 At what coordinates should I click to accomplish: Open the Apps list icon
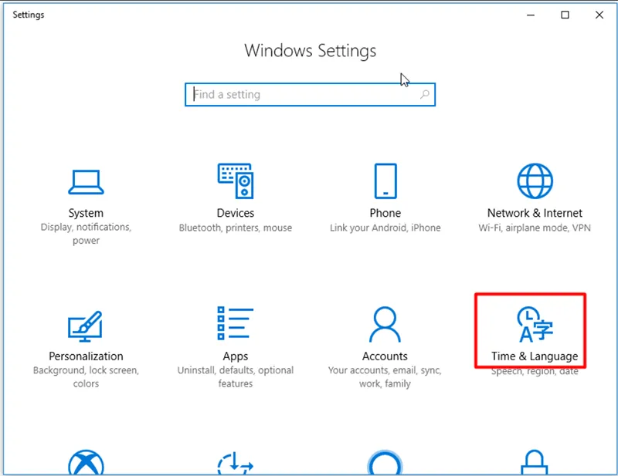pos(236,322)
